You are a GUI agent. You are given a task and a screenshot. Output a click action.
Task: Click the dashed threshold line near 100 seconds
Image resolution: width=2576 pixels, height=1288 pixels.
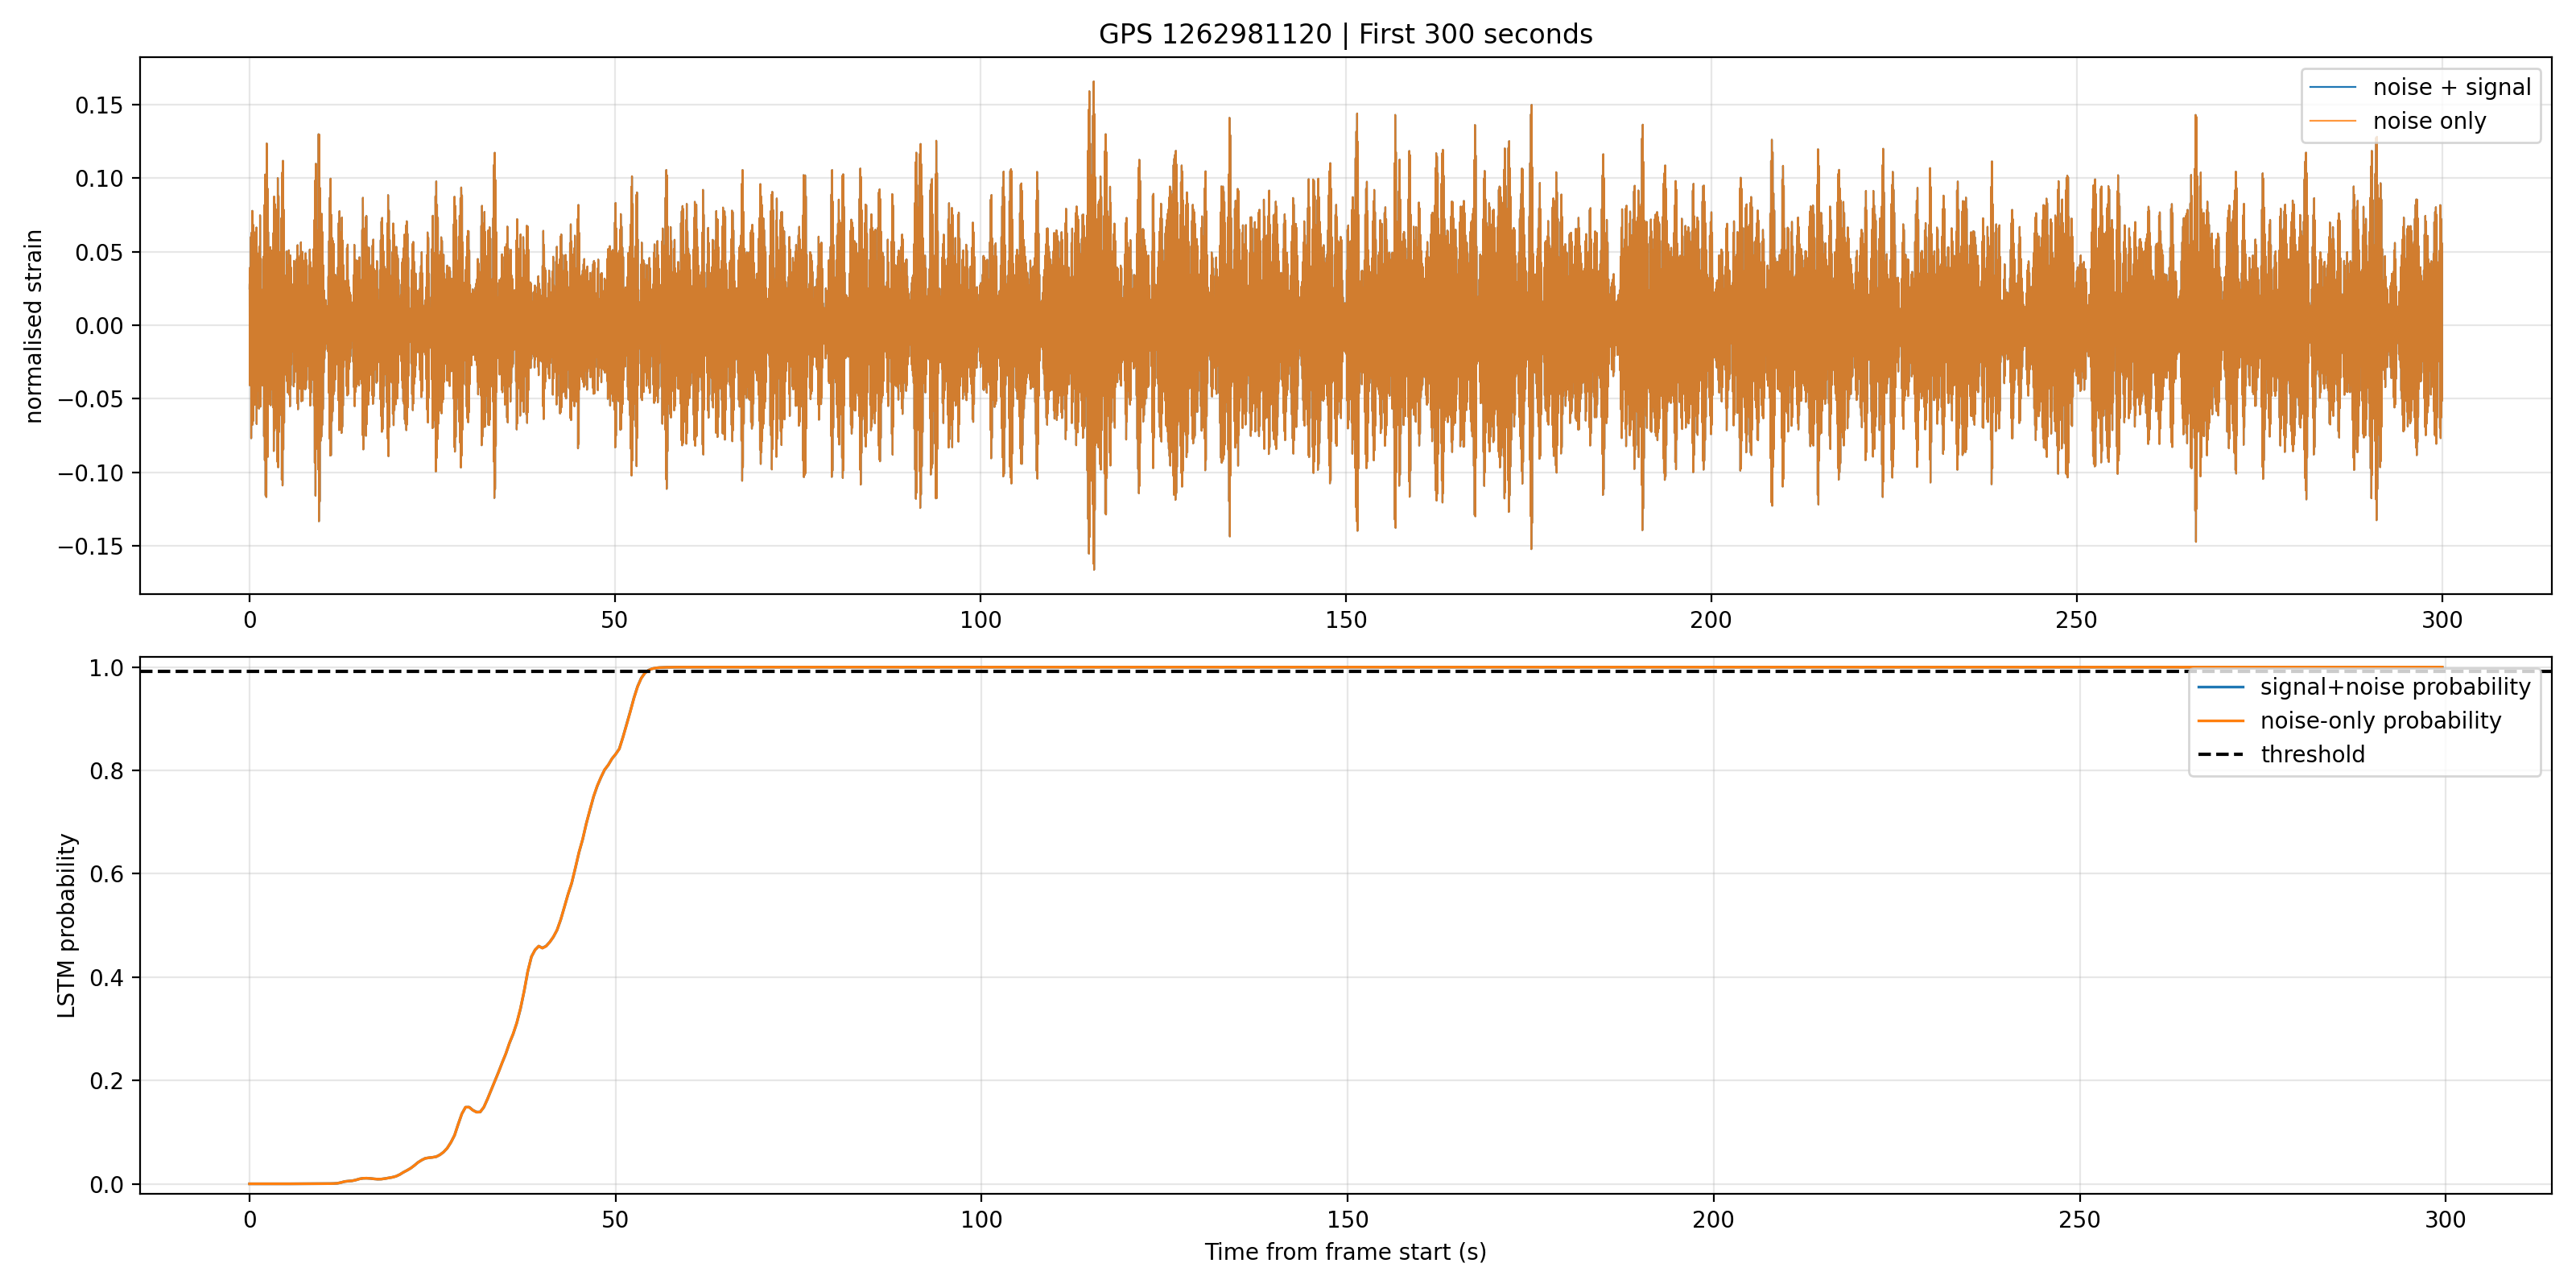point(981,672)
